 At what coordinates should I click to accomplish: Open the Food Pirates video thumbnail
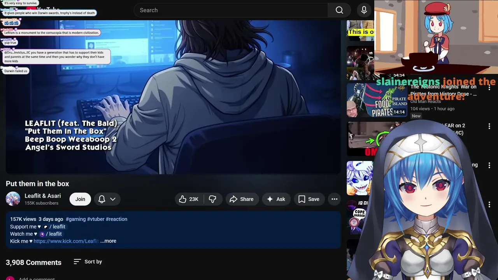377,100
